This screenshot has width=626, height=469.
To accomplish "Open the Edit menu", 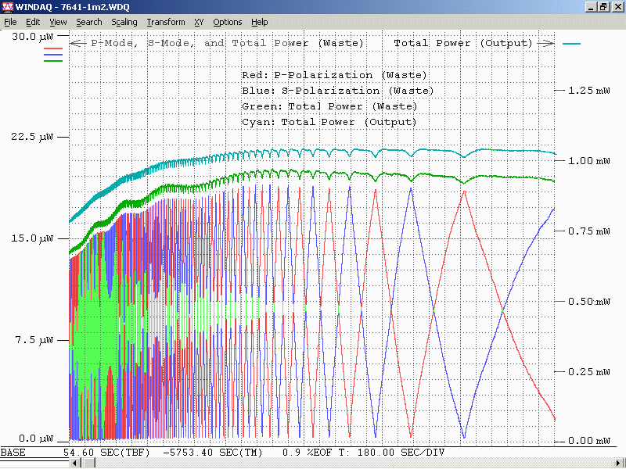I will (33, 22).
